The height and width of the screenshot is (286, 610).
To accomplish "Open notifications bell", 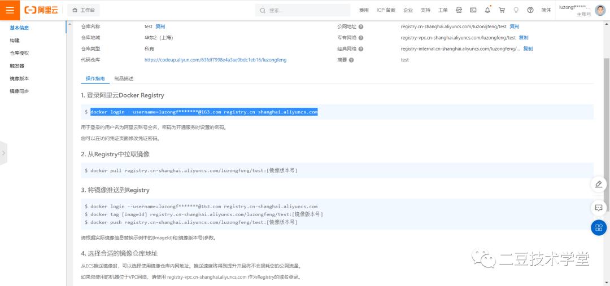I will 487,11.
